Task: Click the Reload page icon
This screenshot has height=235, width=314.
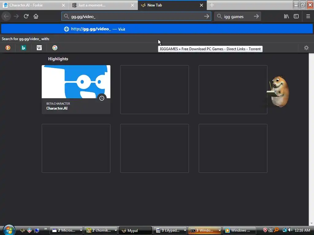Action: tap(26, 16)
